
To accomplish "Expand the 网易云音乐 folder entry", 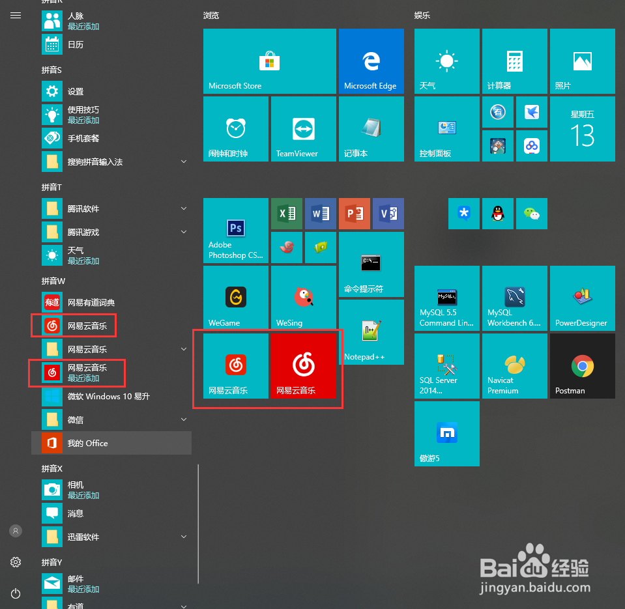I will click(111, 349).
